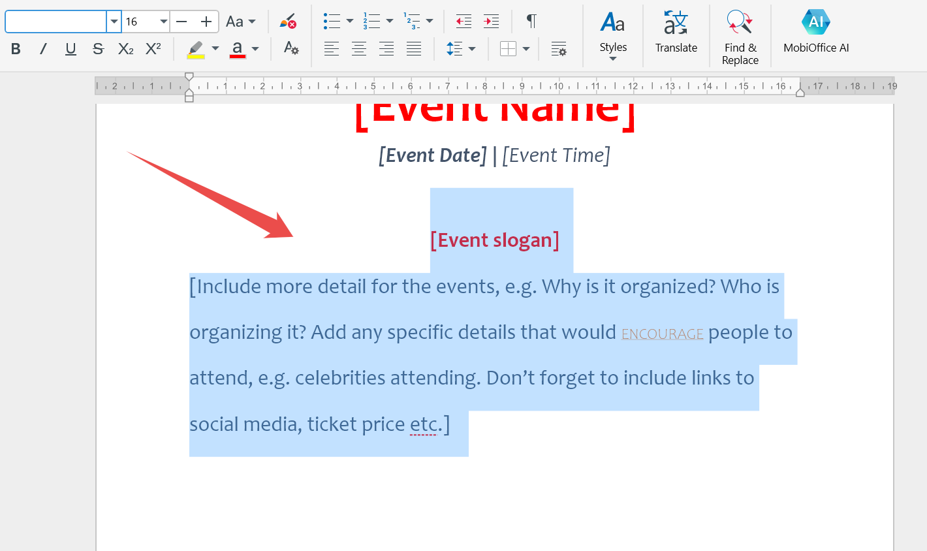927x551 pixels.
Task: Open paragraph settings icon
Action: tap(559, 49)
